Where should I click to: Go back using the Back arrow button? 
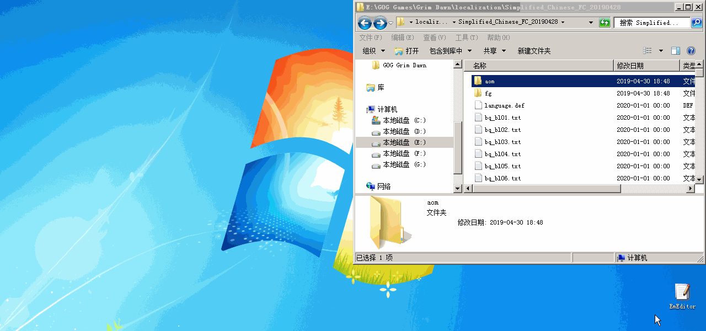pyautogui.click(x=364, y=23)
